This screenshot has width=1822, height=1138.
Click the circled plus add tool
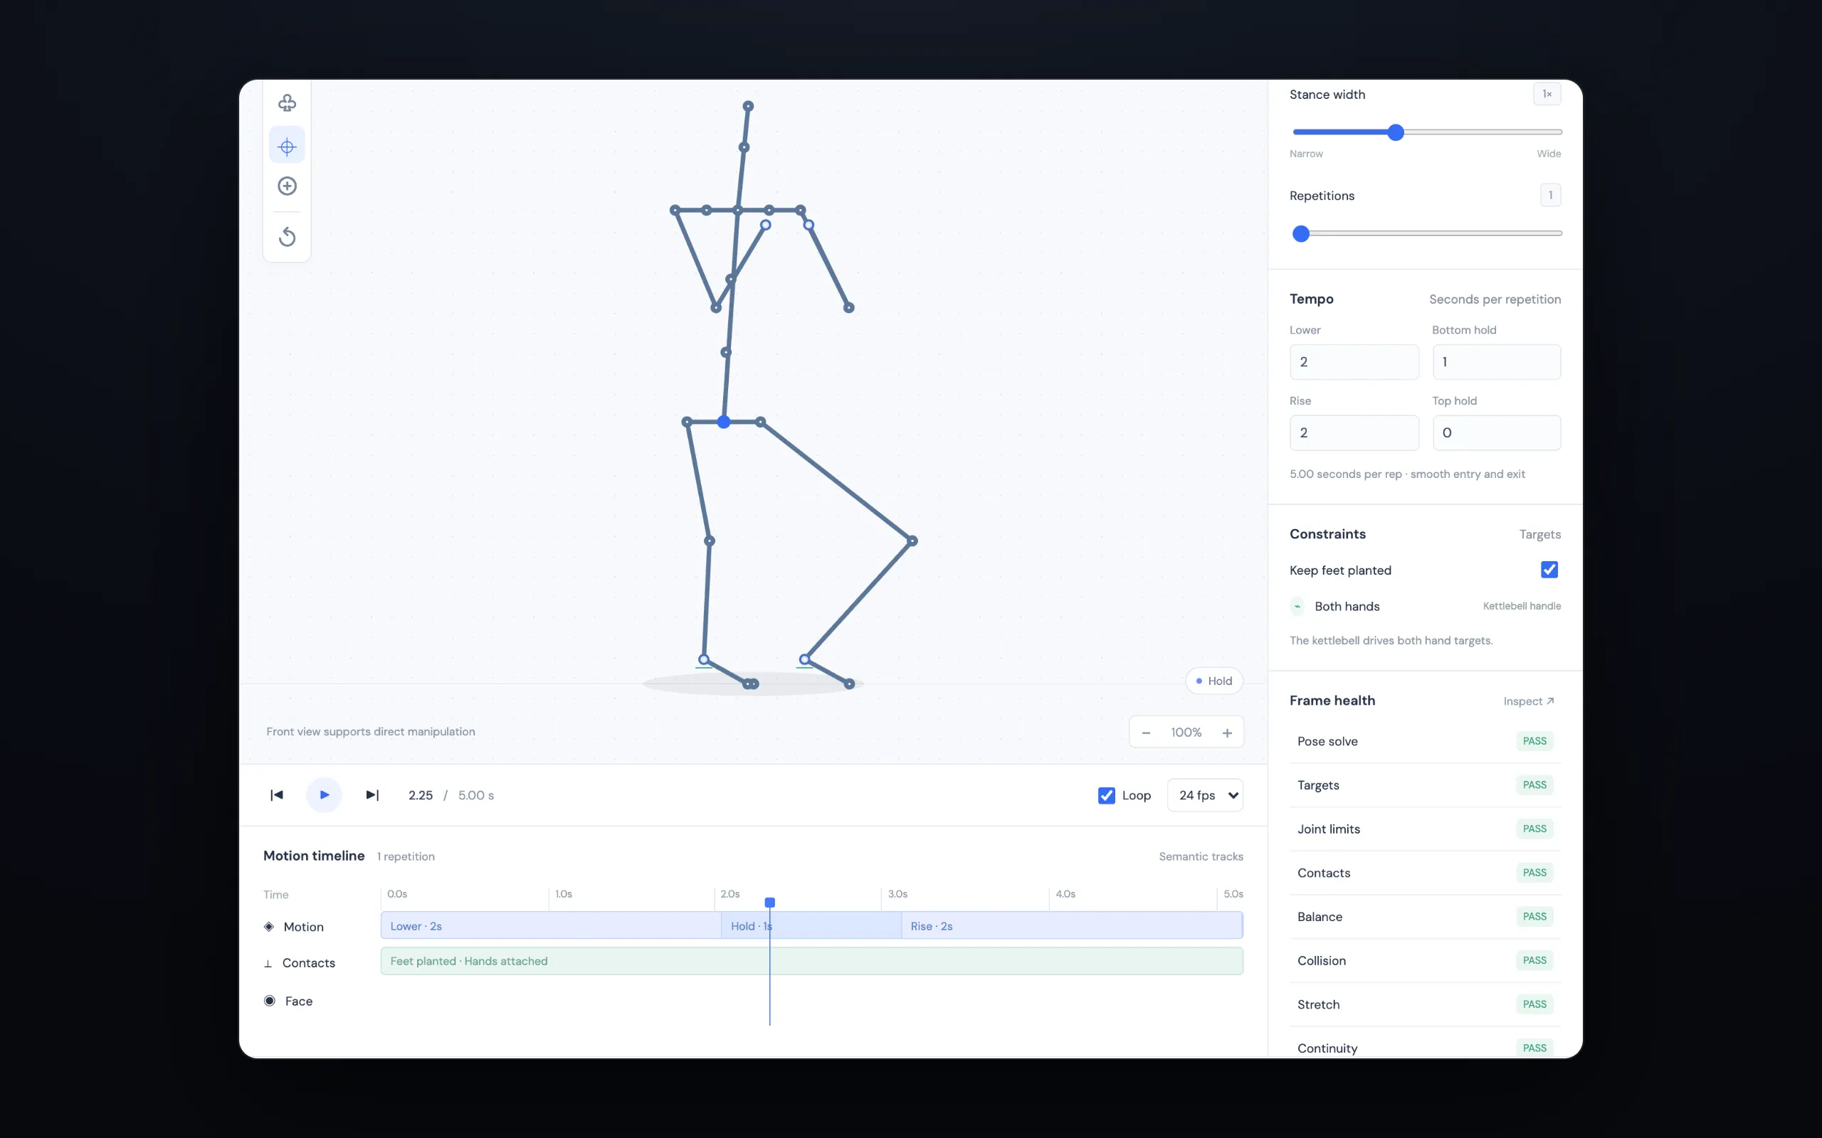pos(287,186)
